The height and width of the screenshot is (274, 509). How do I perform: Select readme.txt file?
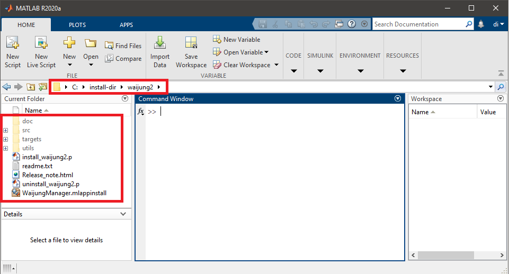(x=37, y=166)
